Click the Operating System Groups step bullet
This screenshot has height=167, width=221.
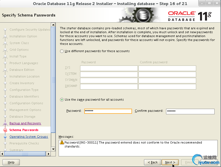pos(5,137)
